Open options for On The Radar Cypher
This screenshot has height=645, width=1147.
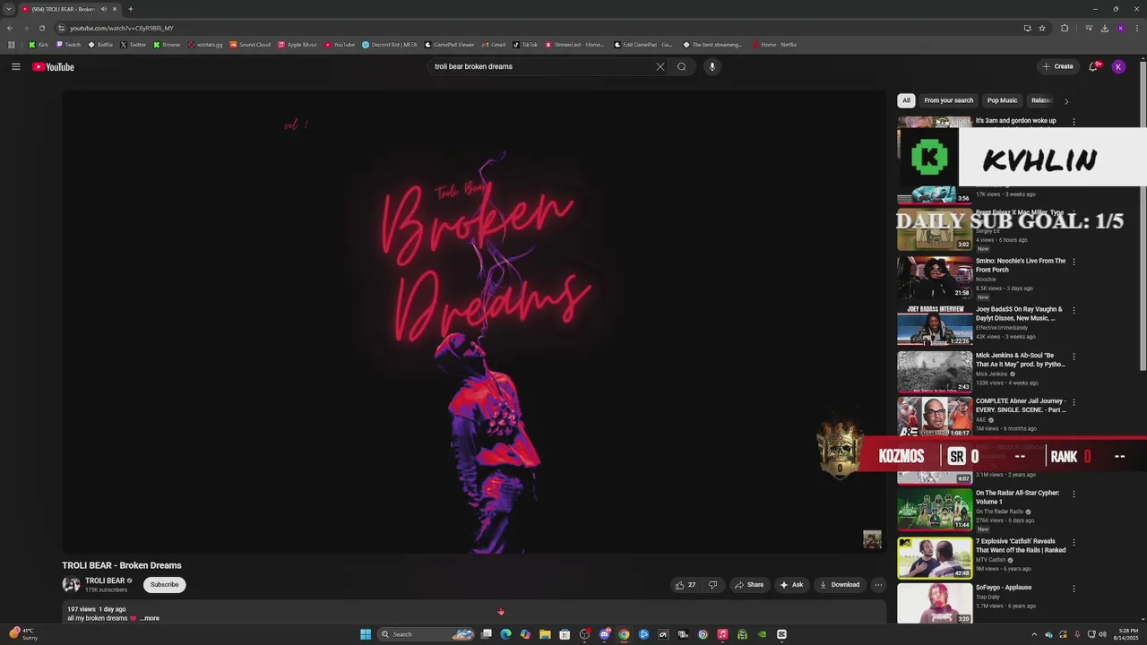1074,494
